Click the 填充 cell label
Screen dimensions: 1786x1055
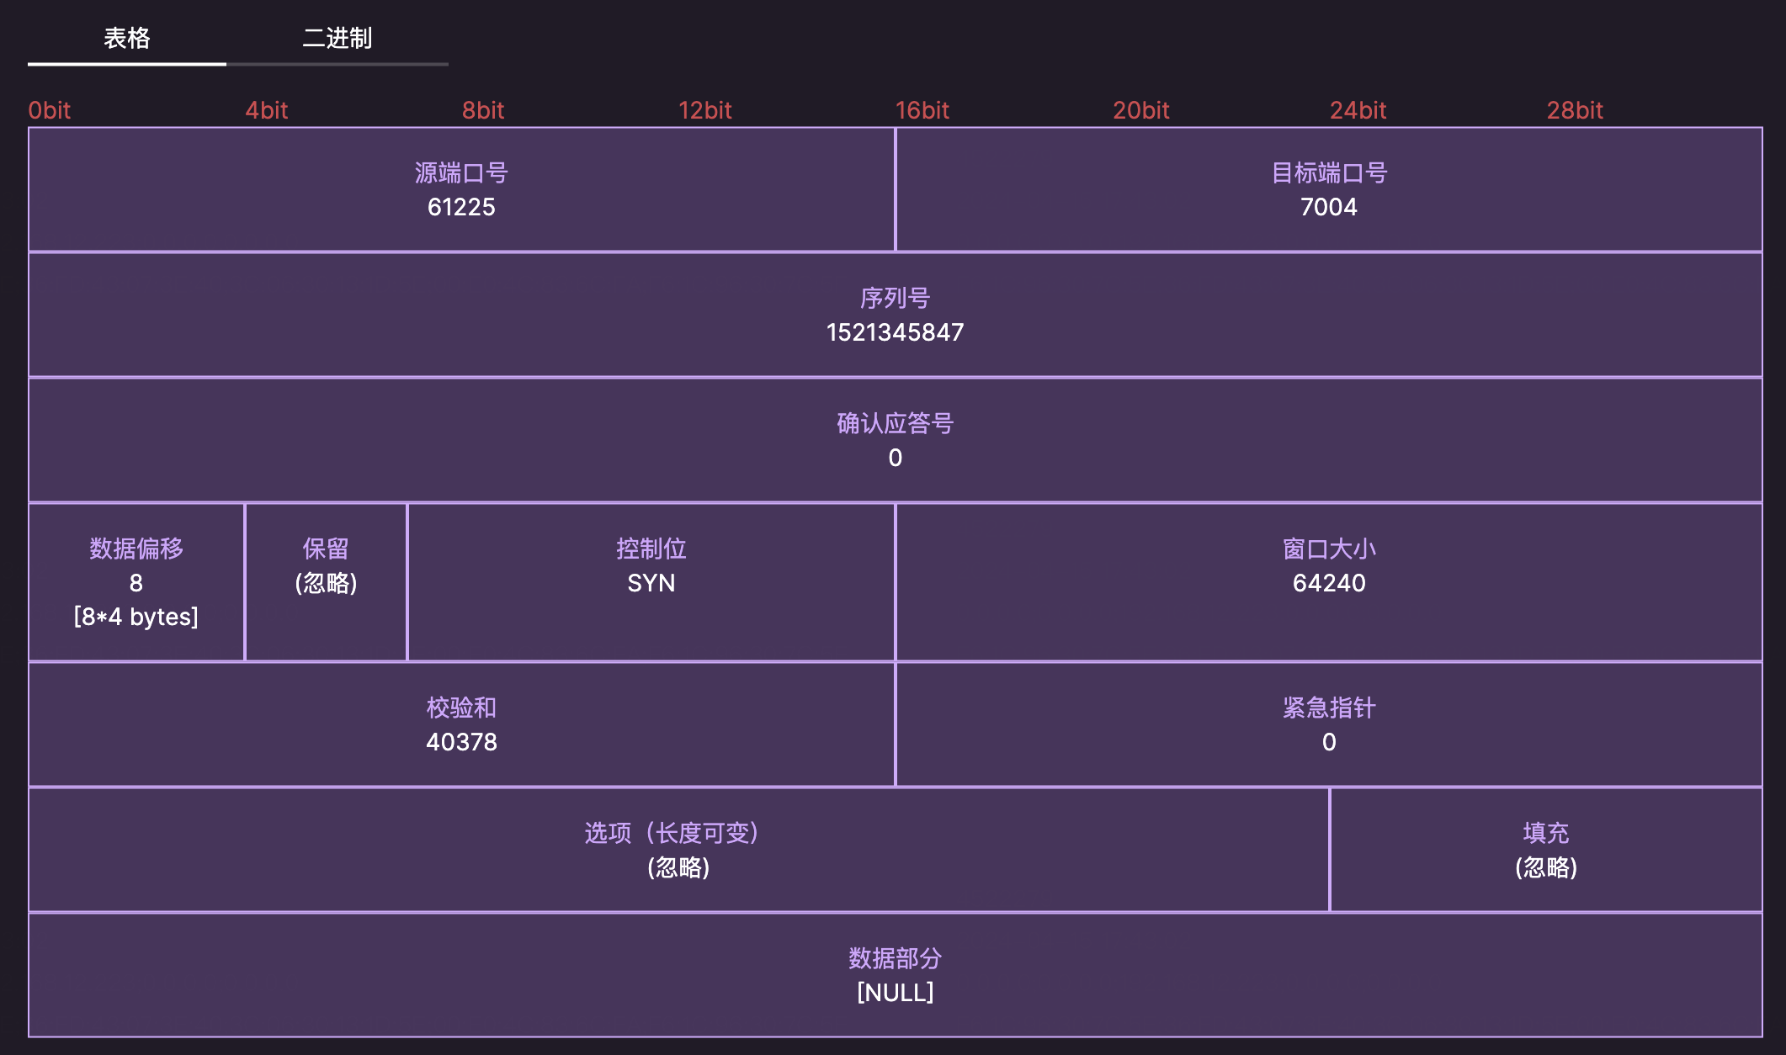[1546, 833]
